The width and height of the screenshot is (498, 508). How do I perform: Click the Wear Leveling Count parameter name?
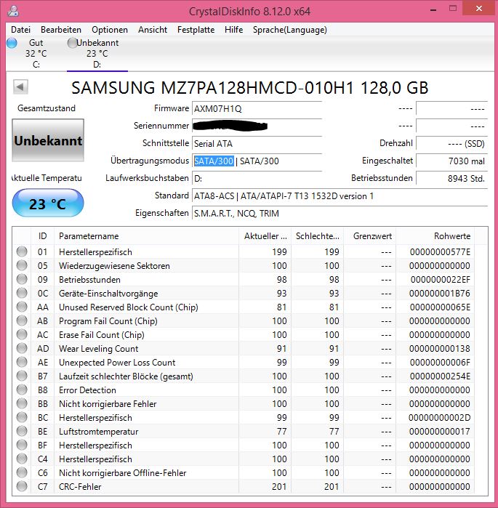(x=98, y=349)
